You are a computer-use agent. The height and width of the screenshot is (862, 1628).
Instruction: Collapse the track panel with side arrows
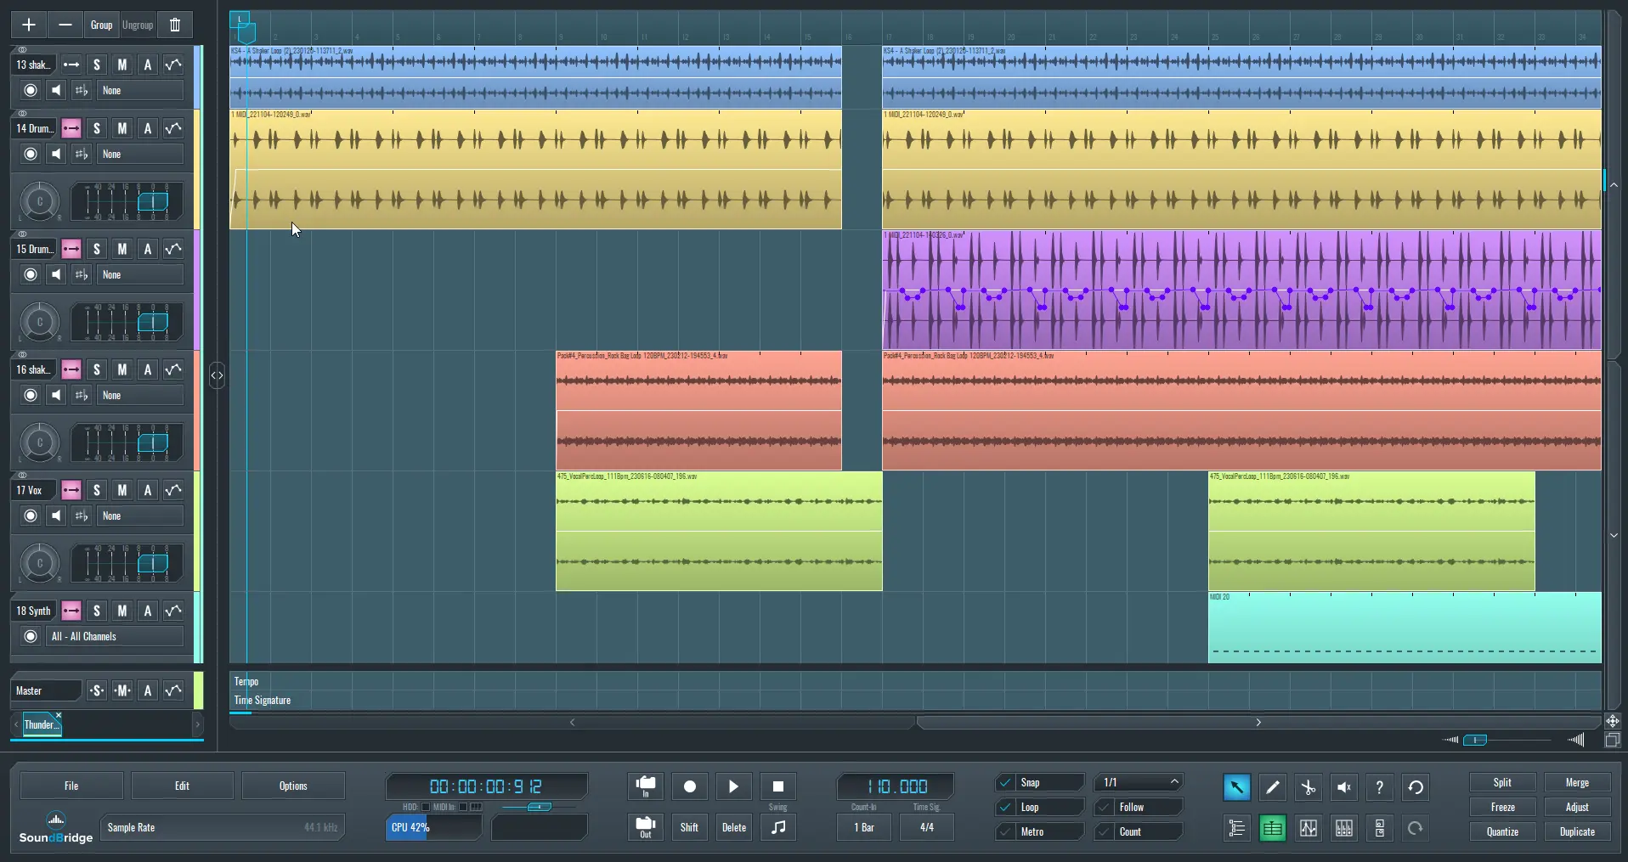pos(217,375)
